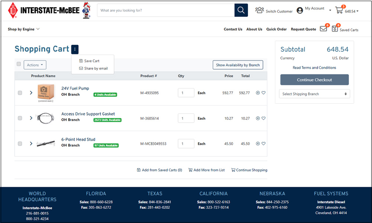This screenshot has width=372, height=223.
Task: Remove 24V Fuel Pump from cart
Action: coord(258,93)
